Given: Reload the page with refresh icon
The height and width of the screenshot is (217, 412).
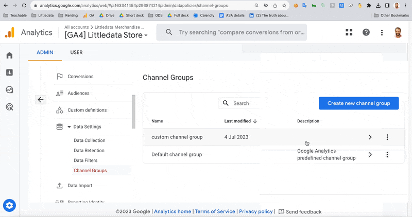Looking at the screenshot, I should click(x=24, y=5).
